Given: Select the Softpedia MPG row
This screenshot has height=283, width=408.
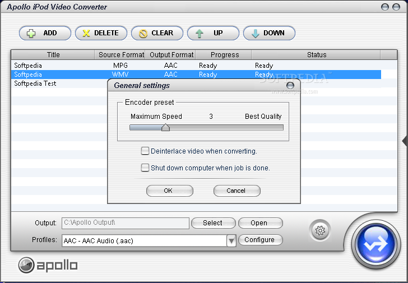Looking at the screenshot, I should (x=196, y=66).
